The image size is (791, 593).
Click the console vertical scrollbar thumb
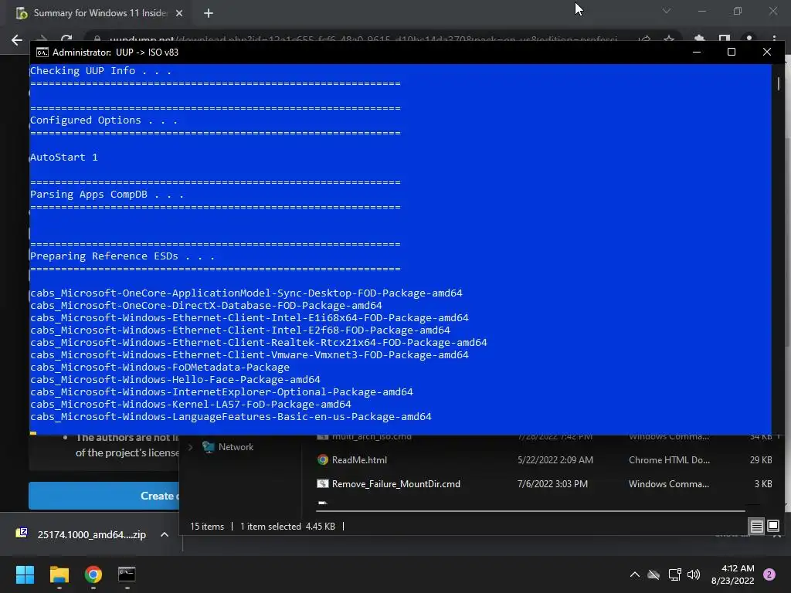click(x=779, y=83)
